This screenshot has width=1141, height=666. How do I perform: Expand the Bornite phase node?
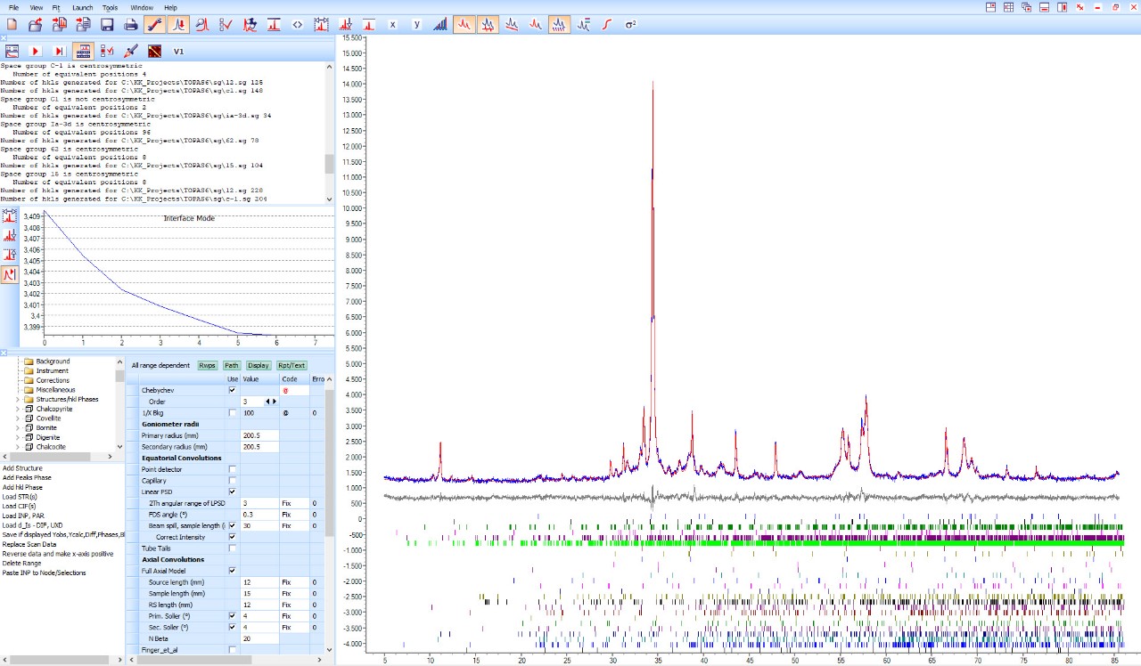coord(18,428)
